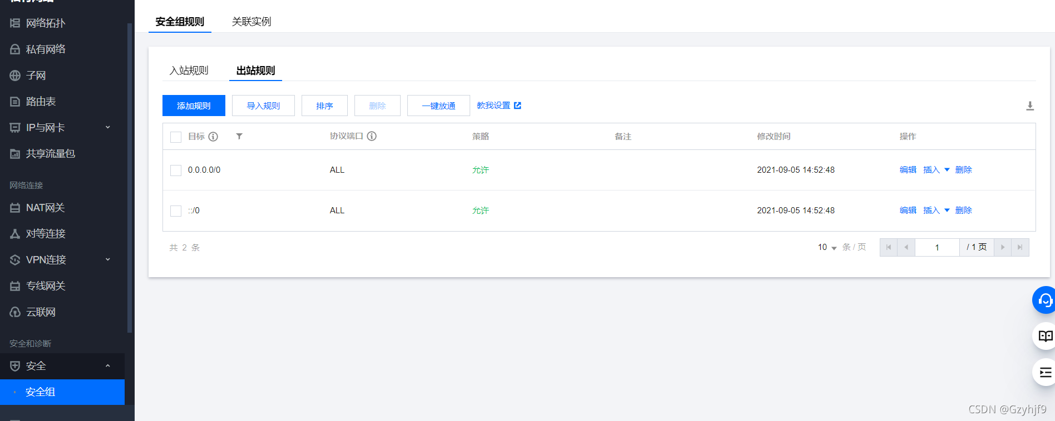Click the 子网 globe icon

pos(15,76)
